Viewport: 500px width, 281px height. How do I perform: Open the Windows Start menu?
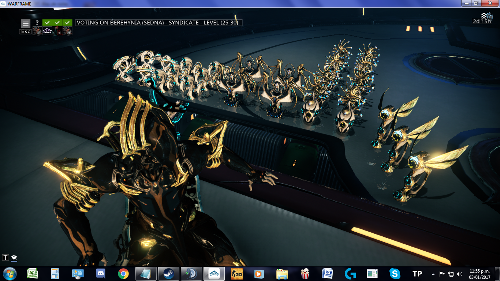[10, 273]
